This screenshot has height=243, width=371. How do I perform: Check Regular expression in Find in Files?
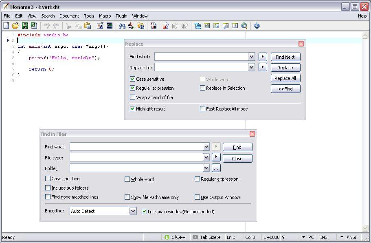click(x=198, y=179)
